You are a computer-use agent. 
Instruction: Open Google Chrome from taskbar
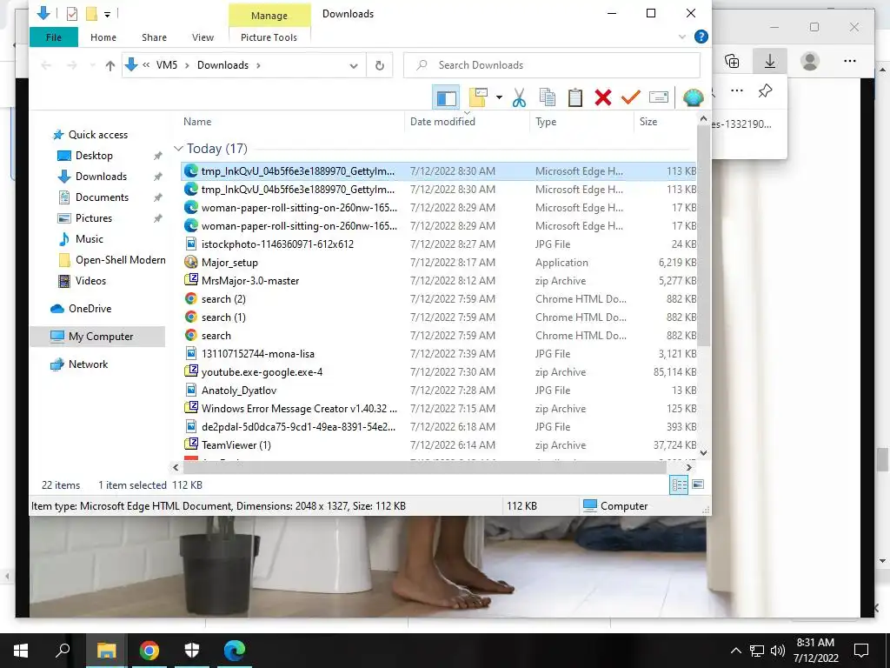pos(149,651)
